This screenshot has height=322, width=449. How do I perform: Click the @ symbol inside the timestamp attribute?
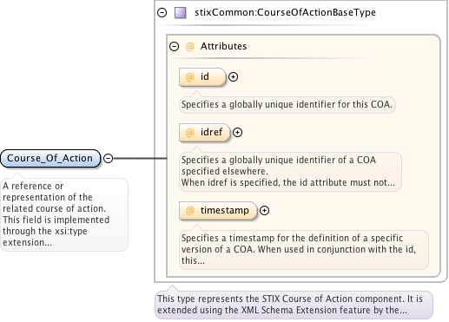click(x=189, y=211)
